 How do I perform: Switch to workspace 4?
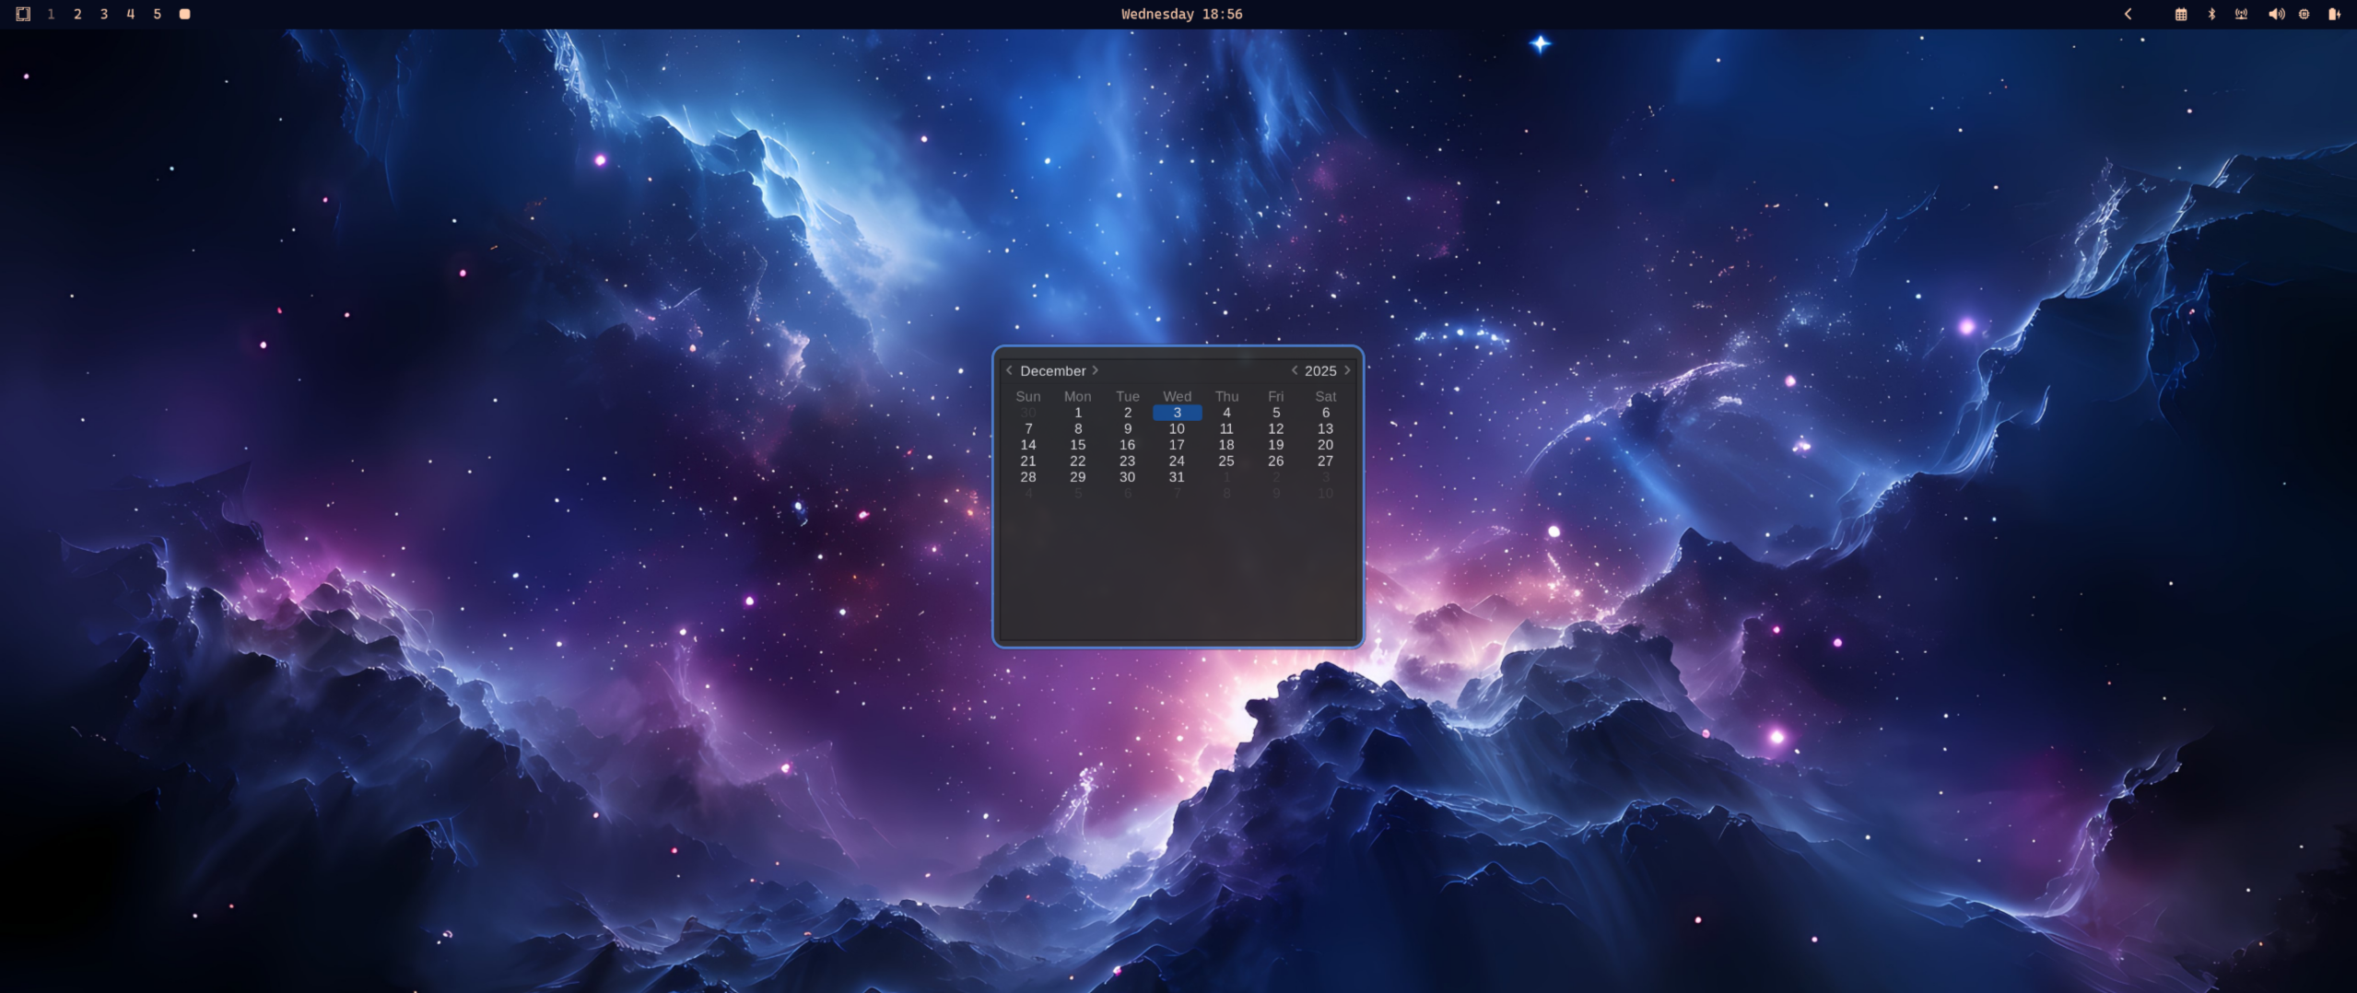click(x=131, y=14)
